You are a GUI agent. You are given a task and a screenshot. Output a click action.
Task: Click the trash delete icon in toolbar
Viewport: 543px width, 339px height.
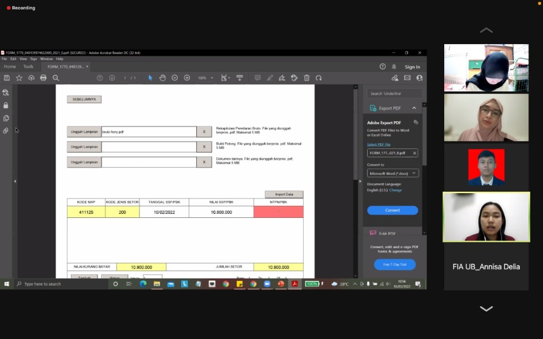coord(307,77)
